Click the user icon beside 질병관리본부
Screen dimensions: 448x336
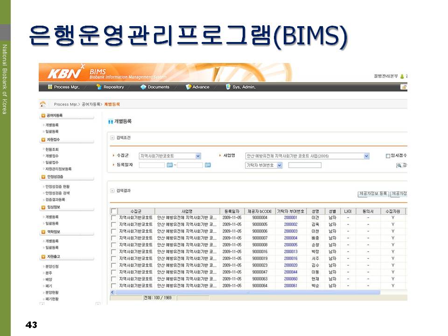coord(402,76)
